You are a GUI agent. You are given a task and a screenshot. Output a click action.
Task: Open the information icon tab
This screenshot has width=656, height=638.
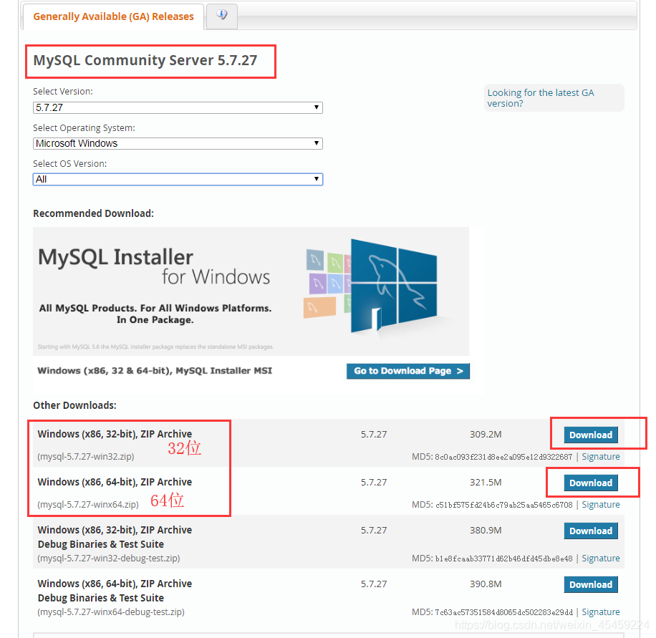tap(222, 16)
